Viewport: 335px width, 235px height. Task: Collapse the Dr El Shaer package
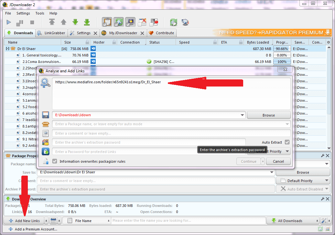[7, 49]
